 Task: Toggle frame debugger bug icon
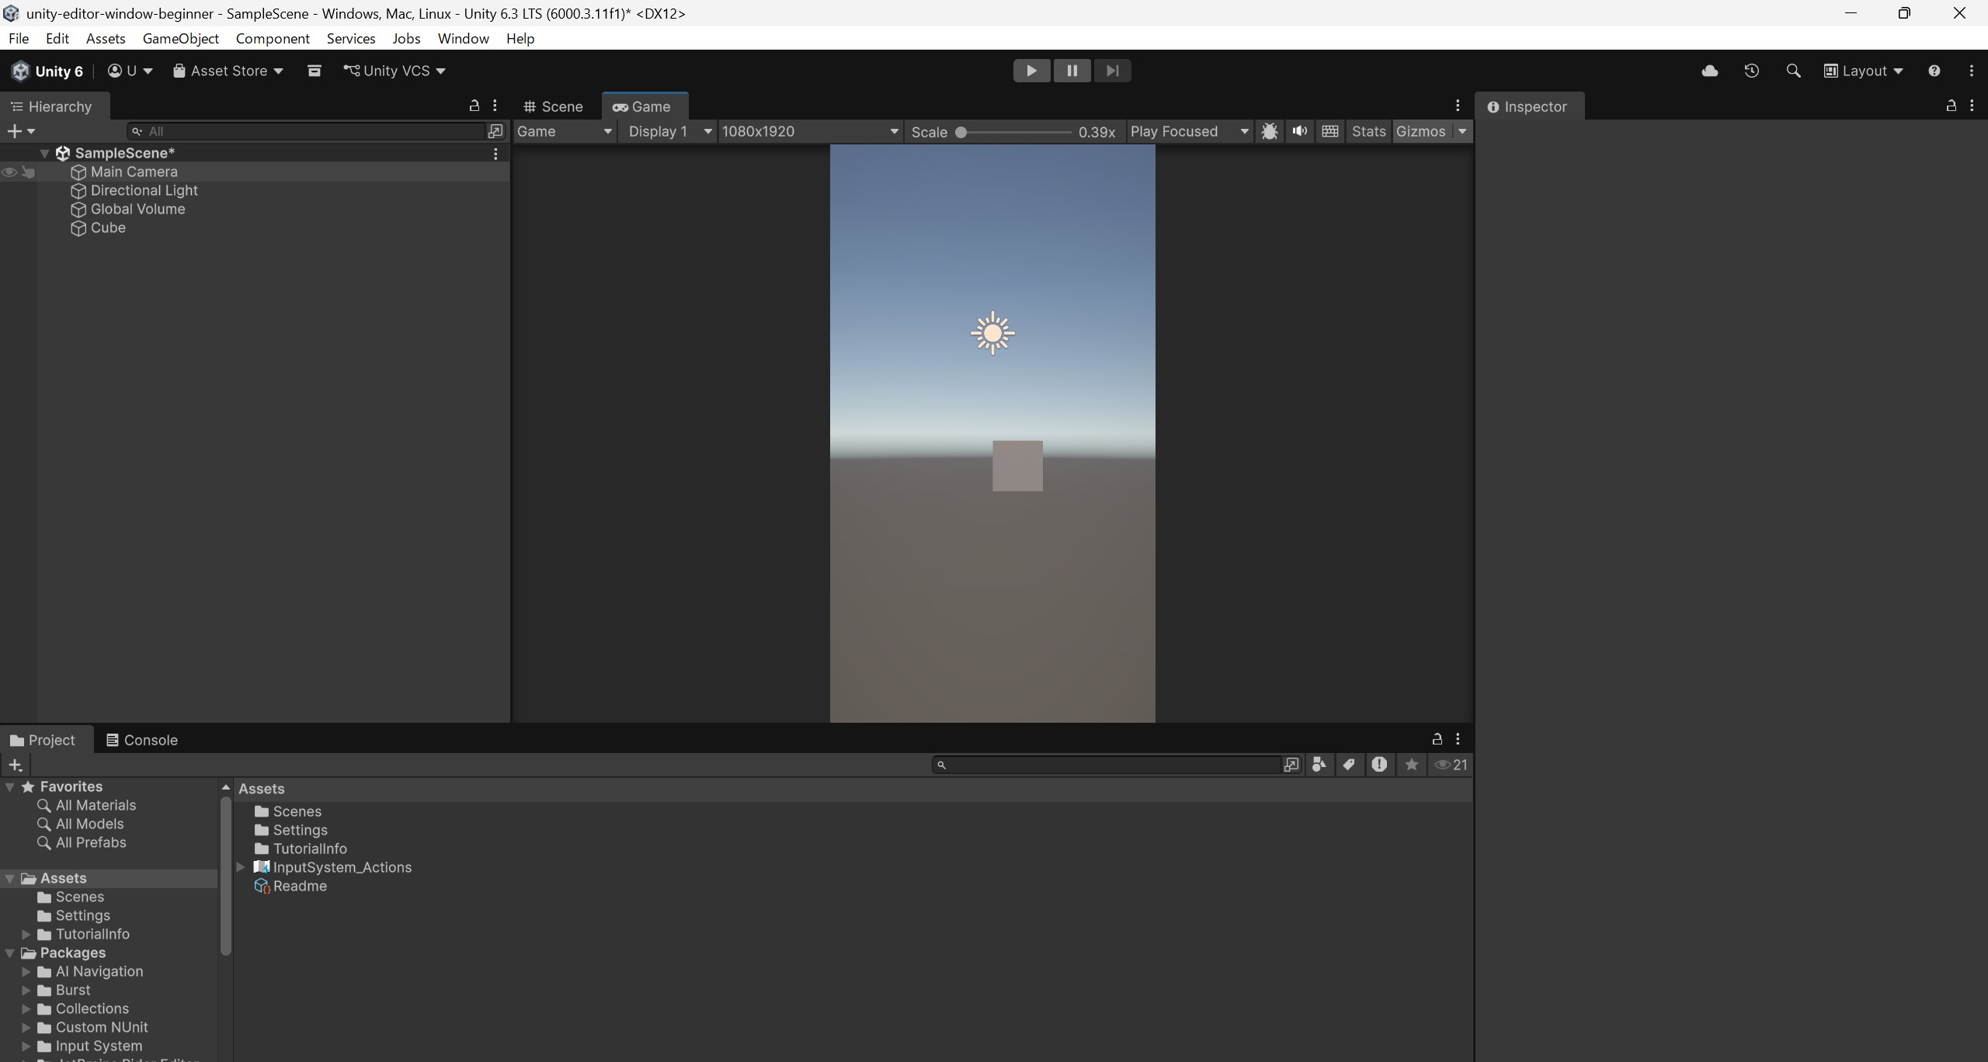[x=1269, y=131]
